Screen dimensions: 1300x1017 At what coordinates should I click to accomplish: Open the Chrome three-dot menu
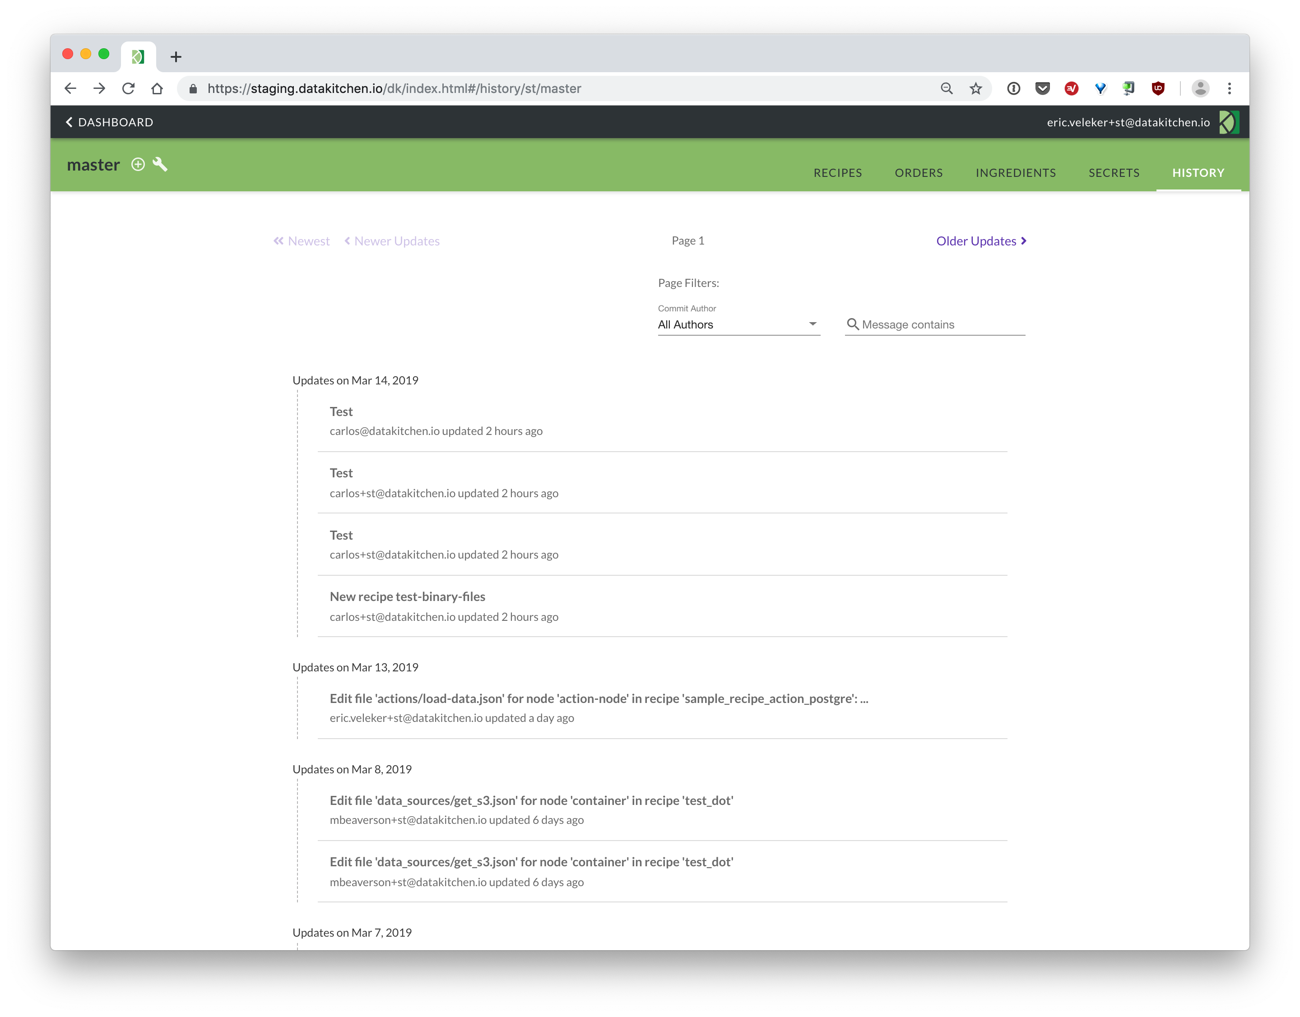1229,89
